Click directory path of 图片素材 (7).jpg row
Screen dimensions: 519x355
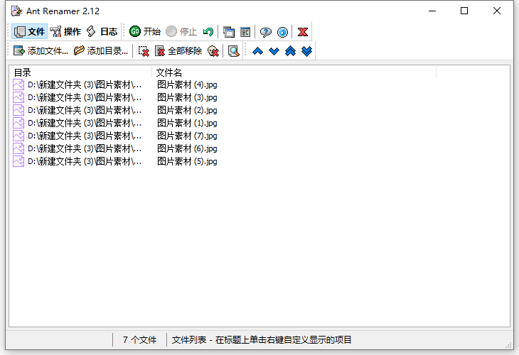pos(85,136)
